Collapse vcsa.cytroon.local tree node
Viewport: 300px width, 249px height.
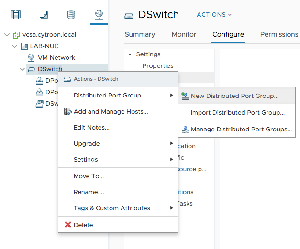click(7, 35)
